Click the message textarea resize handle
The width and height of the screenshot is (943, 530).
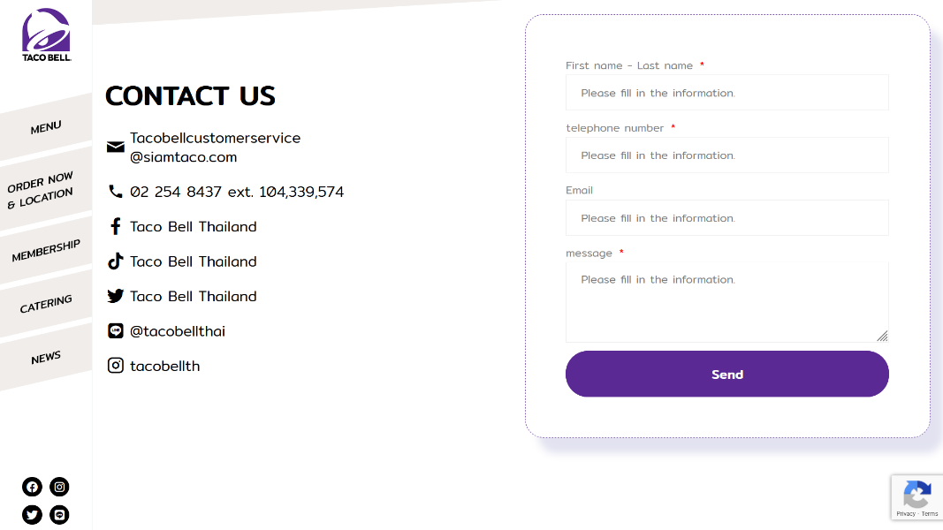coord(882,336)
